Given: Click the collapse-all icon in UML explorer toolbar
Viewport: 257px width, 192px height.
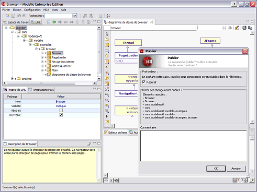Looking at the screenshot, I should click(x=49, y=22).
